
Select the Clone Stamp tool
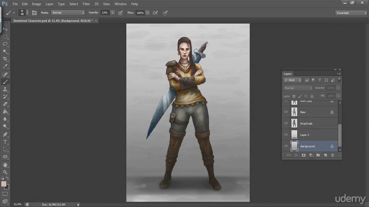coord(5,89)
